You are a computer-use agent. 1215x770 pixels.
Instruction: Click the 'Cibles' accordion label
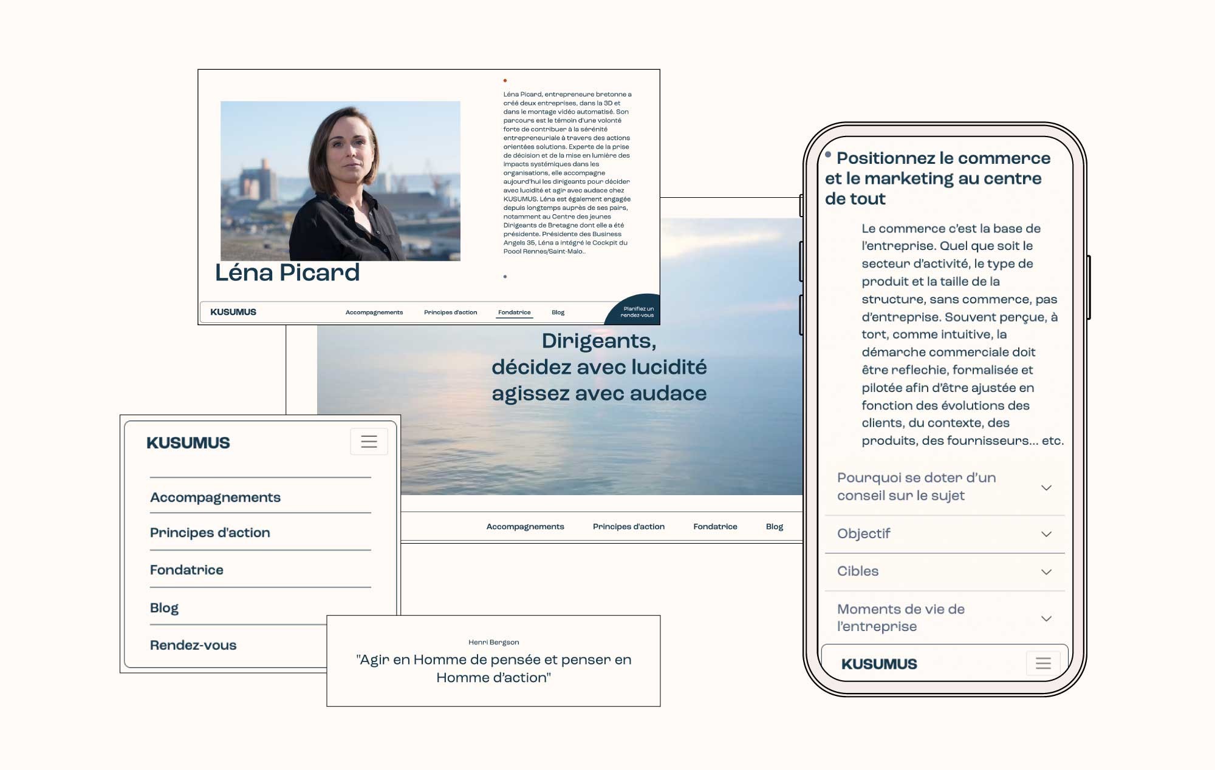click(858, 572)
